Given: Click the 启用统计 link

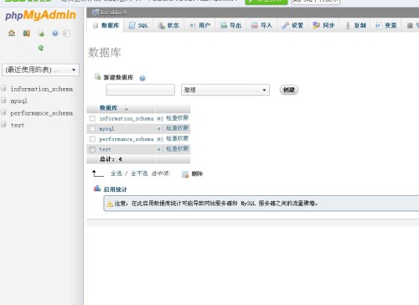Looking at the screenshot, I should point(115,189).
